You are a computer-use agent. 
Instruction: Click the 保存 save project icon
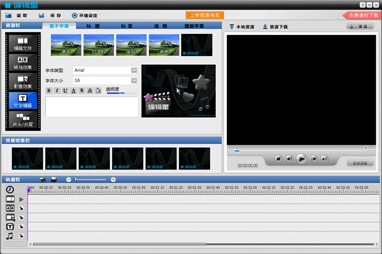pyautogui.click(x=42, y=16)
